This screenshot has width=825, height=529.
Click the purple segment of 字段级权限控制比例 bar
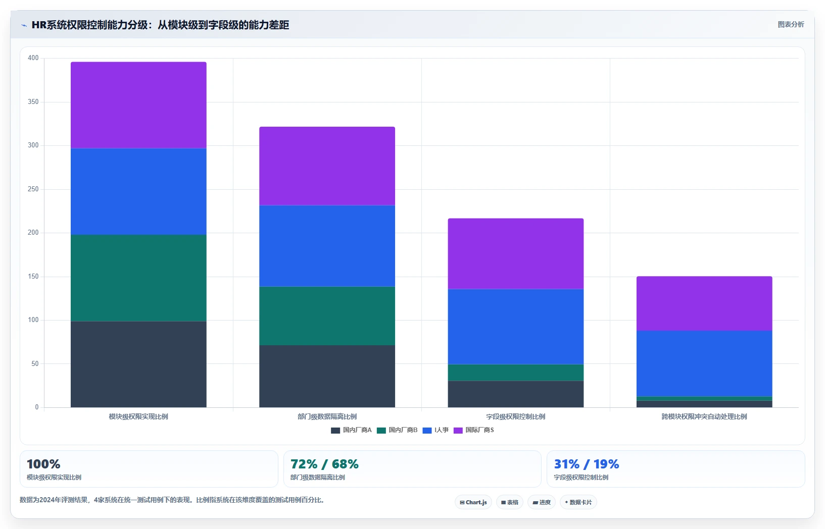[516, 254]
